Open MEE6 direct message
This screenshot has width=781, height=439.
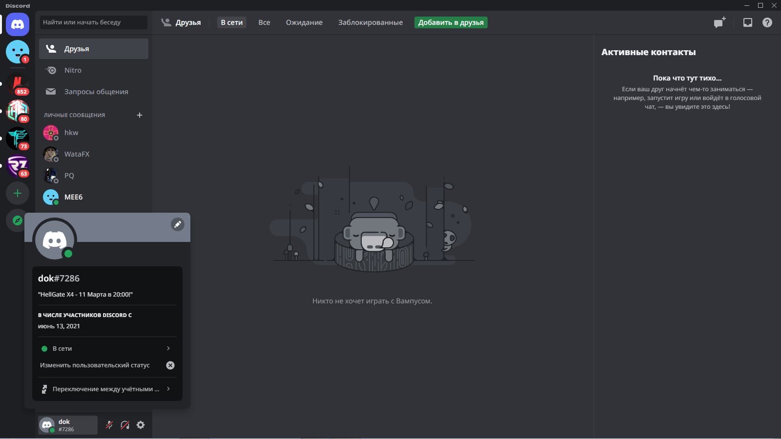pos(94,197)
